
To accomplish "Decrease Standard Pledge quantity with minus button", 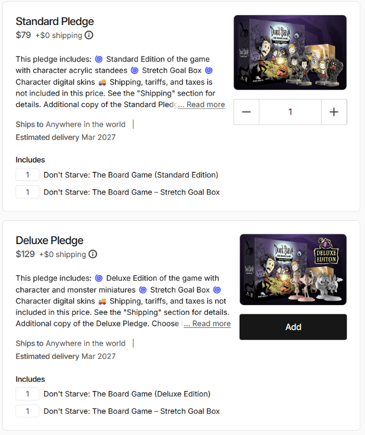I will click(x=246, y=112).
